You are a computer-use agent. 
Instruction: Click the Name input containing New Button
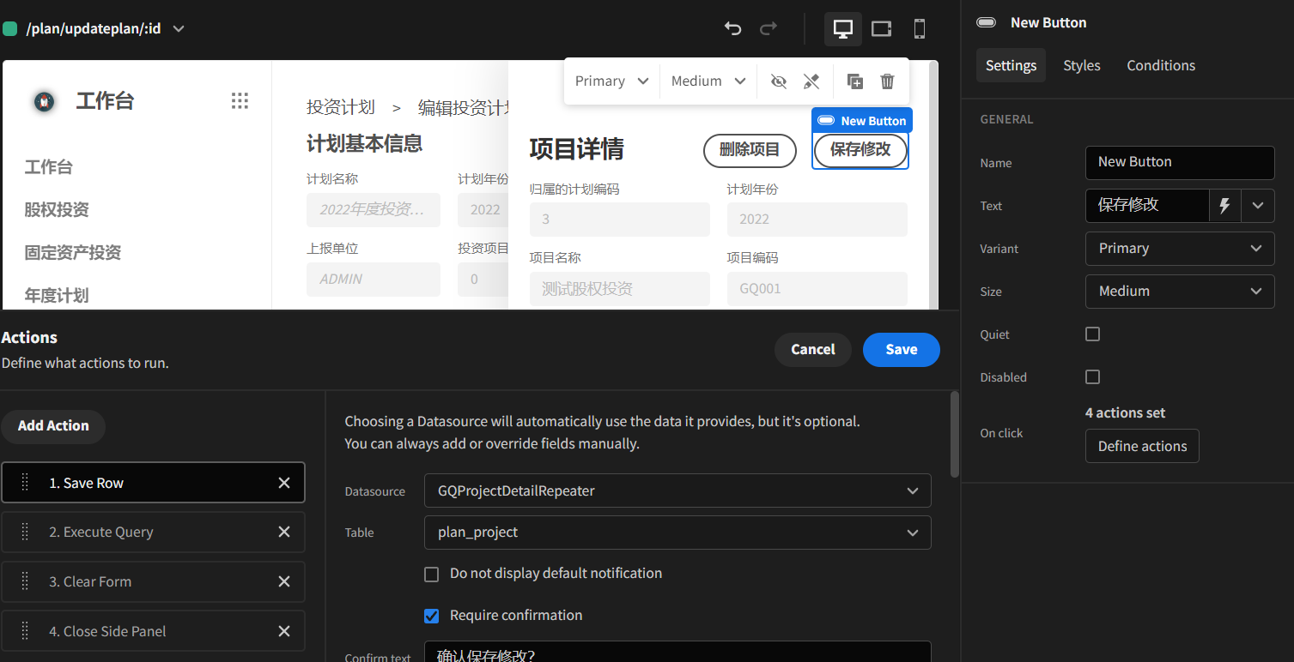pyautogui.click(x=1179, y=163)
